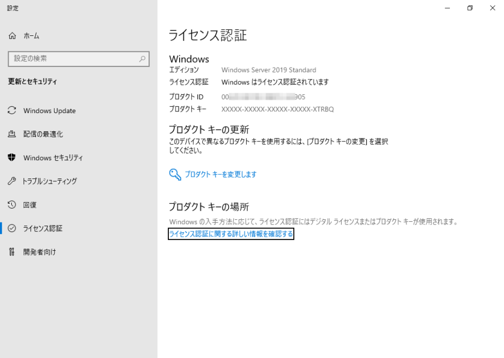The width and height of the screenshot is (504, 358).
Task: Click the トラブルシューティング wrench icon
Action: 12,181
